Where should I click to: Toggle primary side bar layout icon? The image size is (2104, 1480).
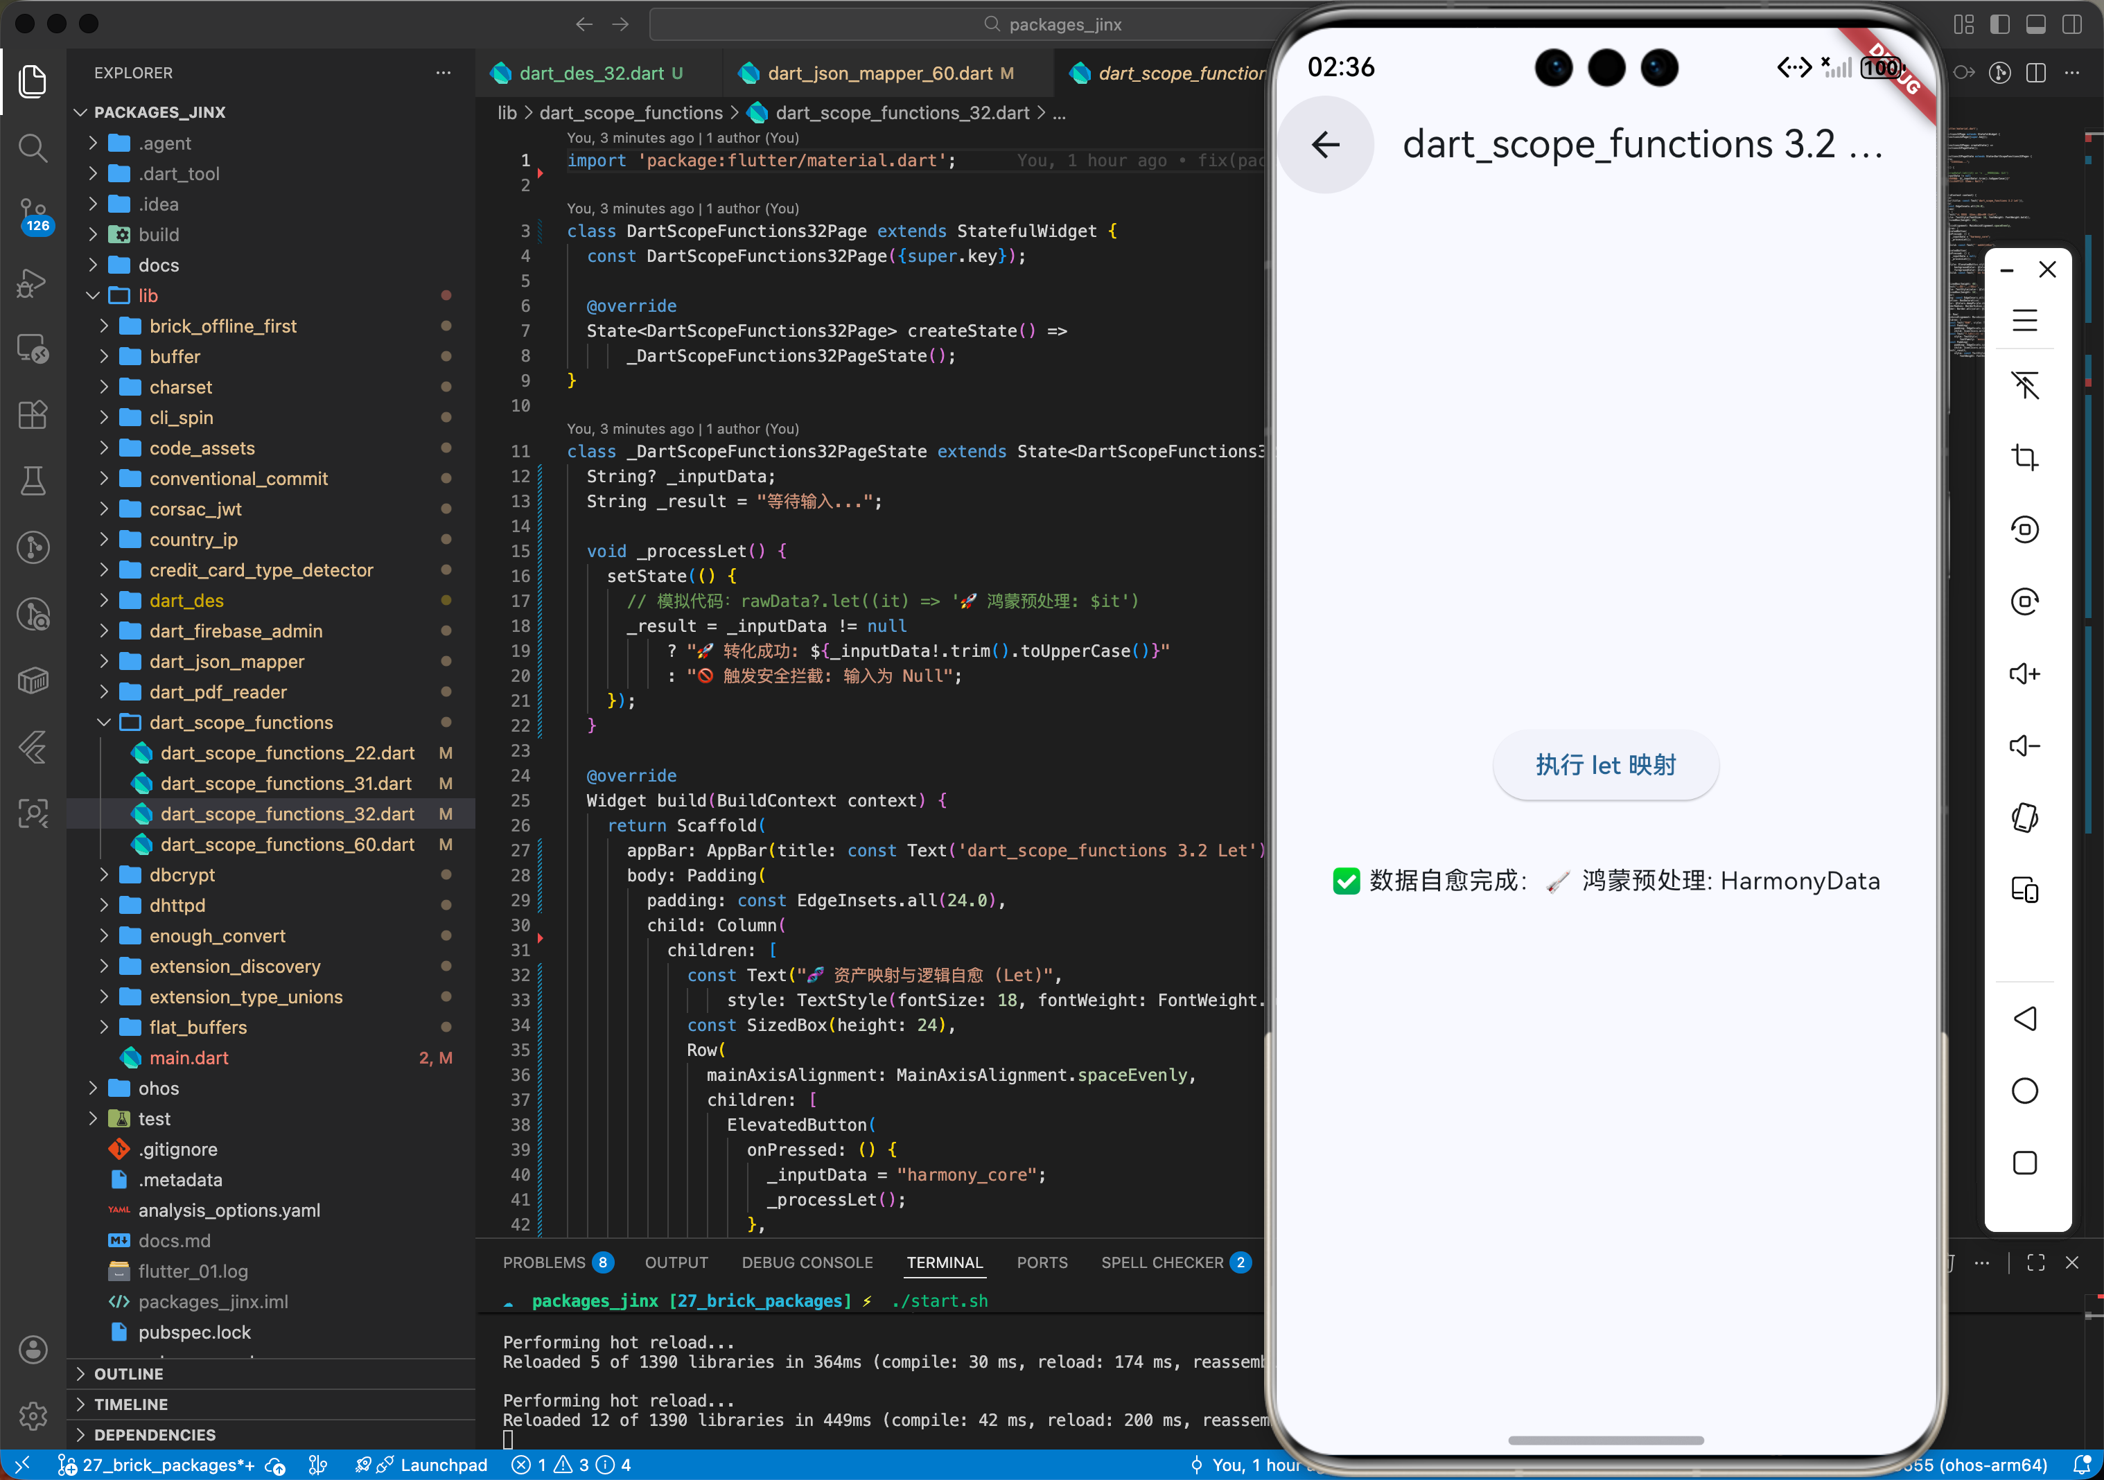(1999, 25)
